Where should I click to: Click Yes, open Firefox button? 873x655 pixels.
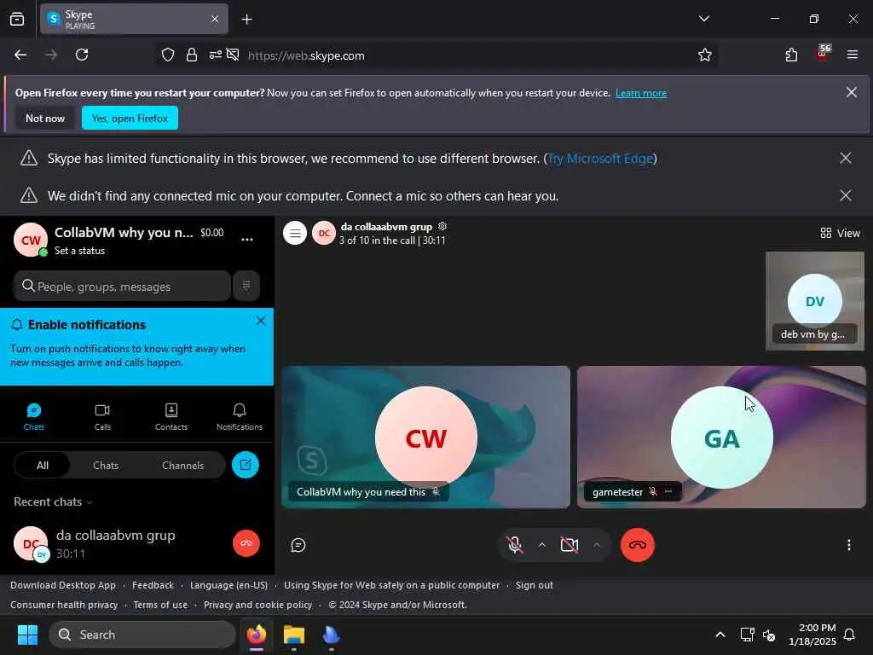point(130,118)
